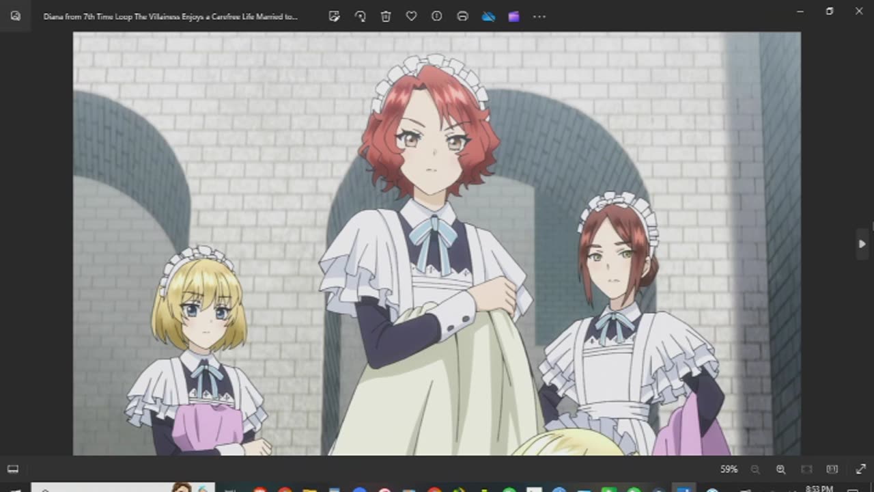
Task: Zoom in with the plus magnifier
Action: (780, 469)
